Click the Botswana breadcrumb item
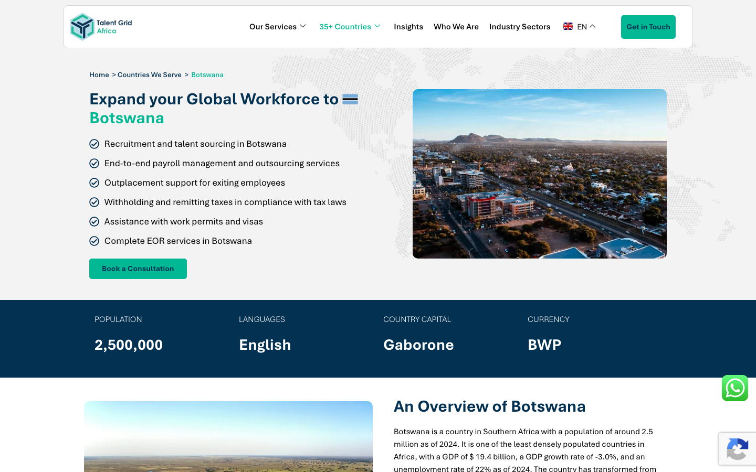The height and width of the screenshot is (472, 756). (x=207, y=74)
